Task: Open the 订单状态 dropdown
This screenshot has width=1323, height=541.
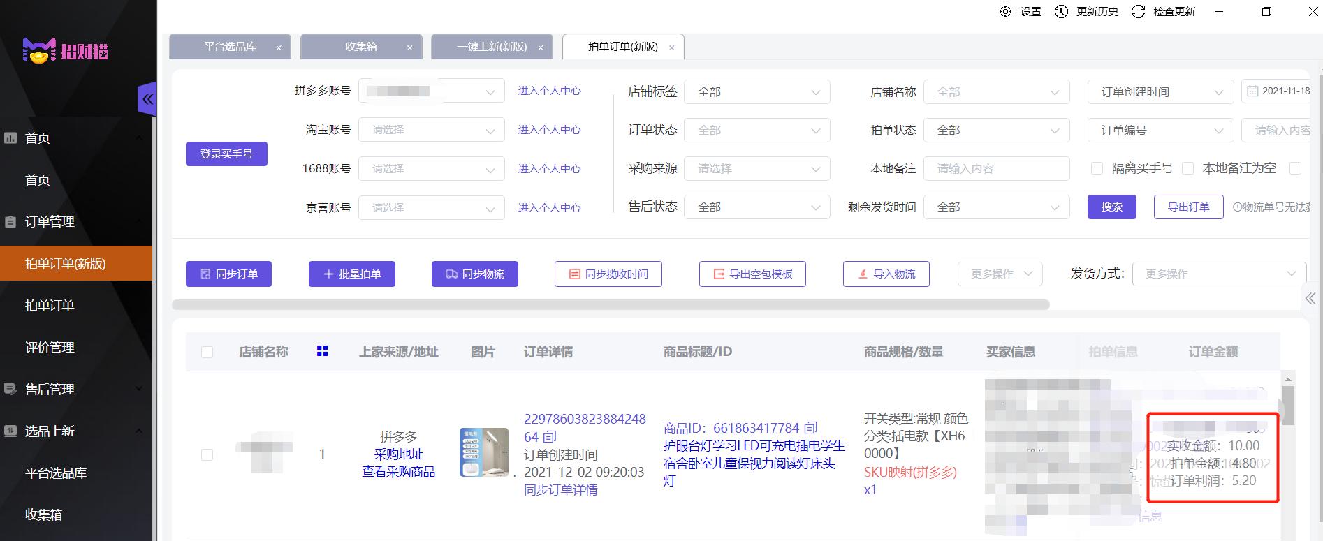Action: pyautogui.click(x=757, y=130)
